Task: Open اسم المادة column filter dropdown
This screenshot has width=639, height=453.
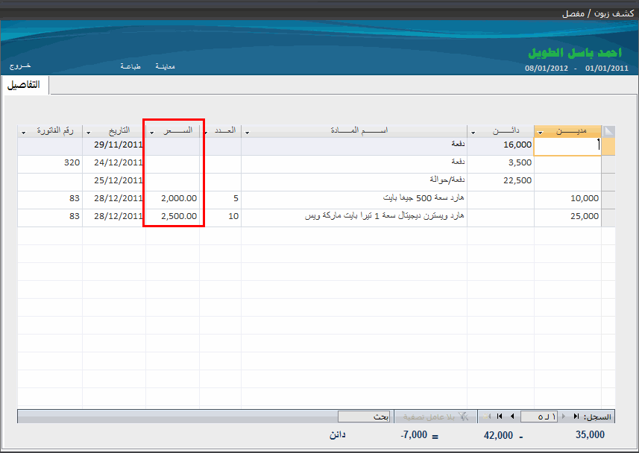Action: 247,133
